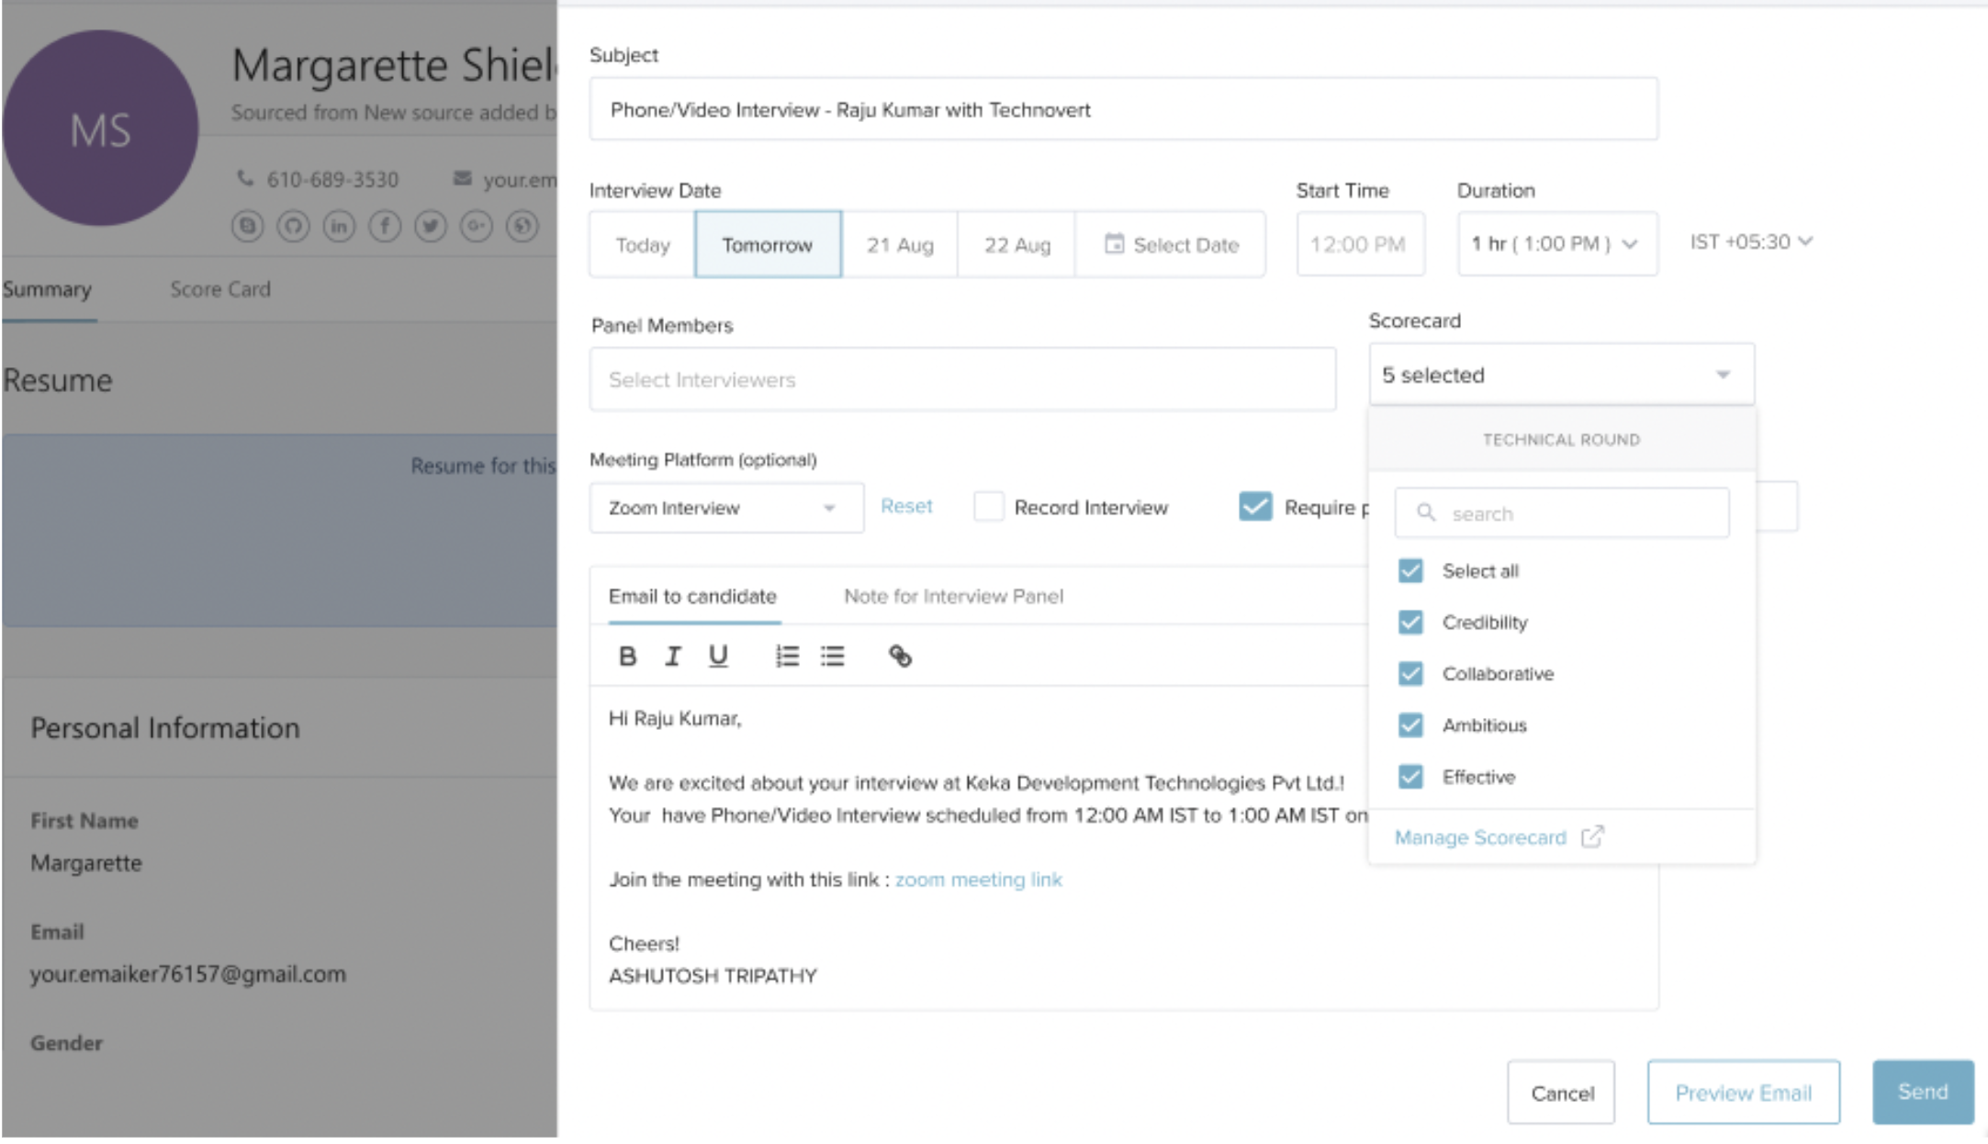Toggle the Select all checkbox
This screenshot has width=1988, height=1144.
[x=1410, y=571]
